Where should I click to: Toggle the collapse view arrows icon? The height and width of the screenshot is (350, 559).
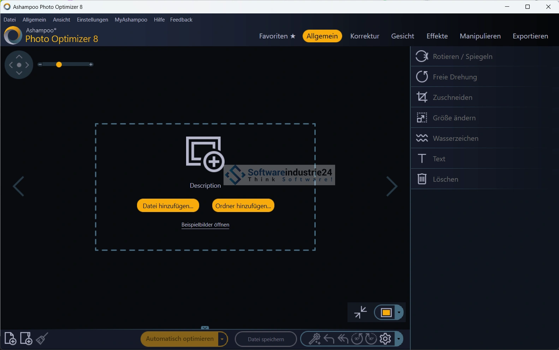click(360, 312)
